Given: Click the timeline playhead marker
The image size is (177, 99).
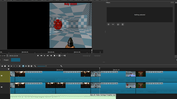Looking at the screenshot, I should pyautogui.click(x=100, y=68).
